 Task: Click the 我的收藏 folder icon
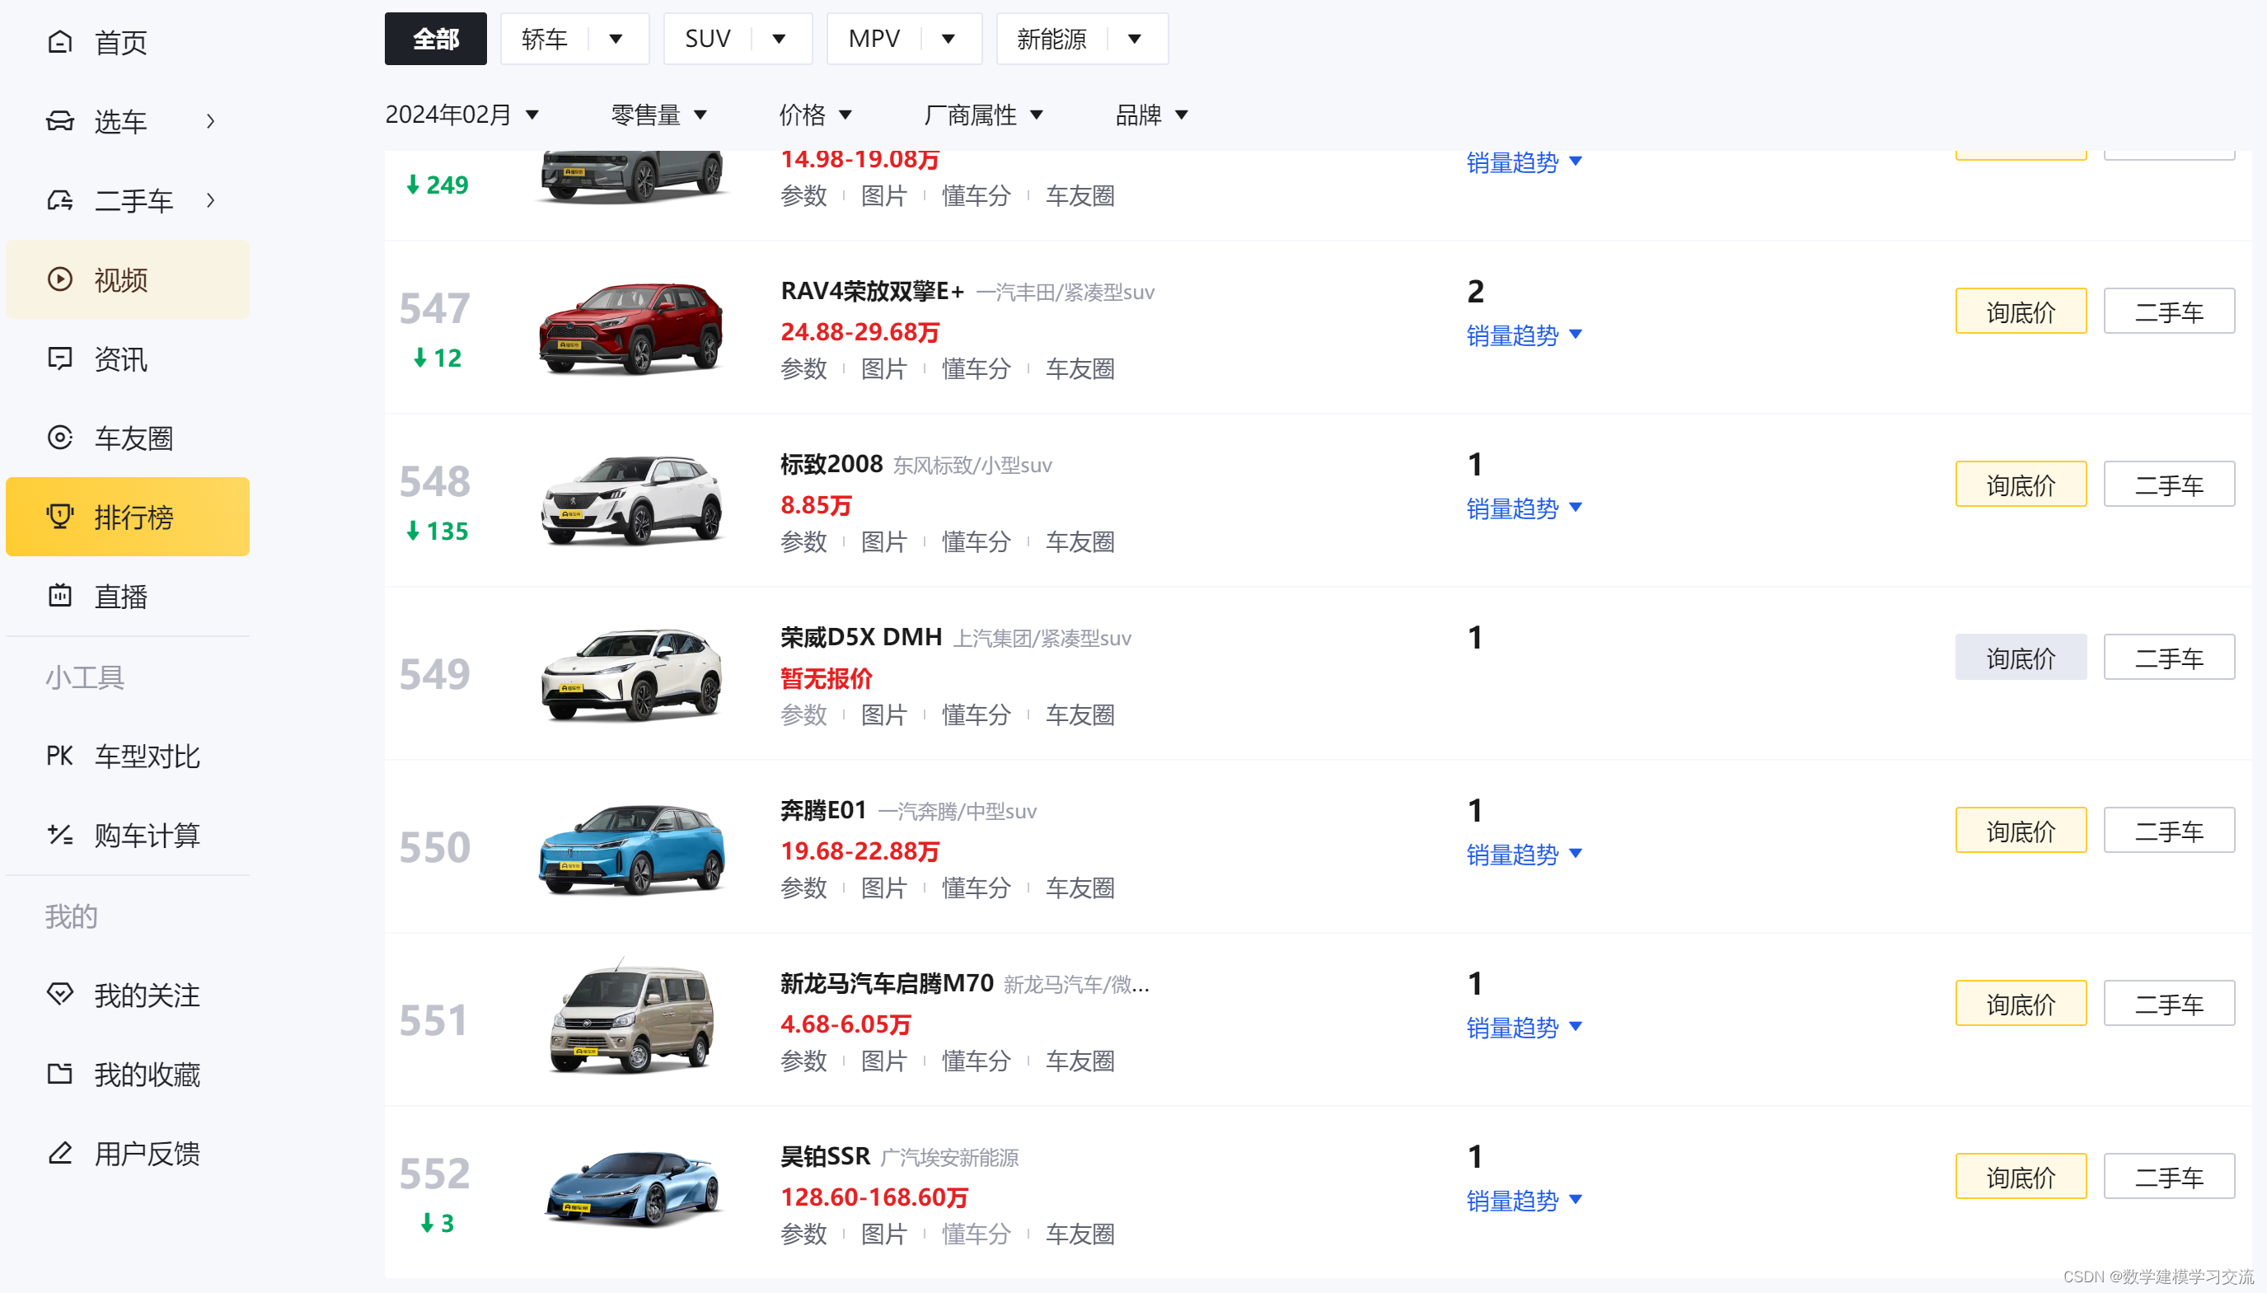point(59,1074)
